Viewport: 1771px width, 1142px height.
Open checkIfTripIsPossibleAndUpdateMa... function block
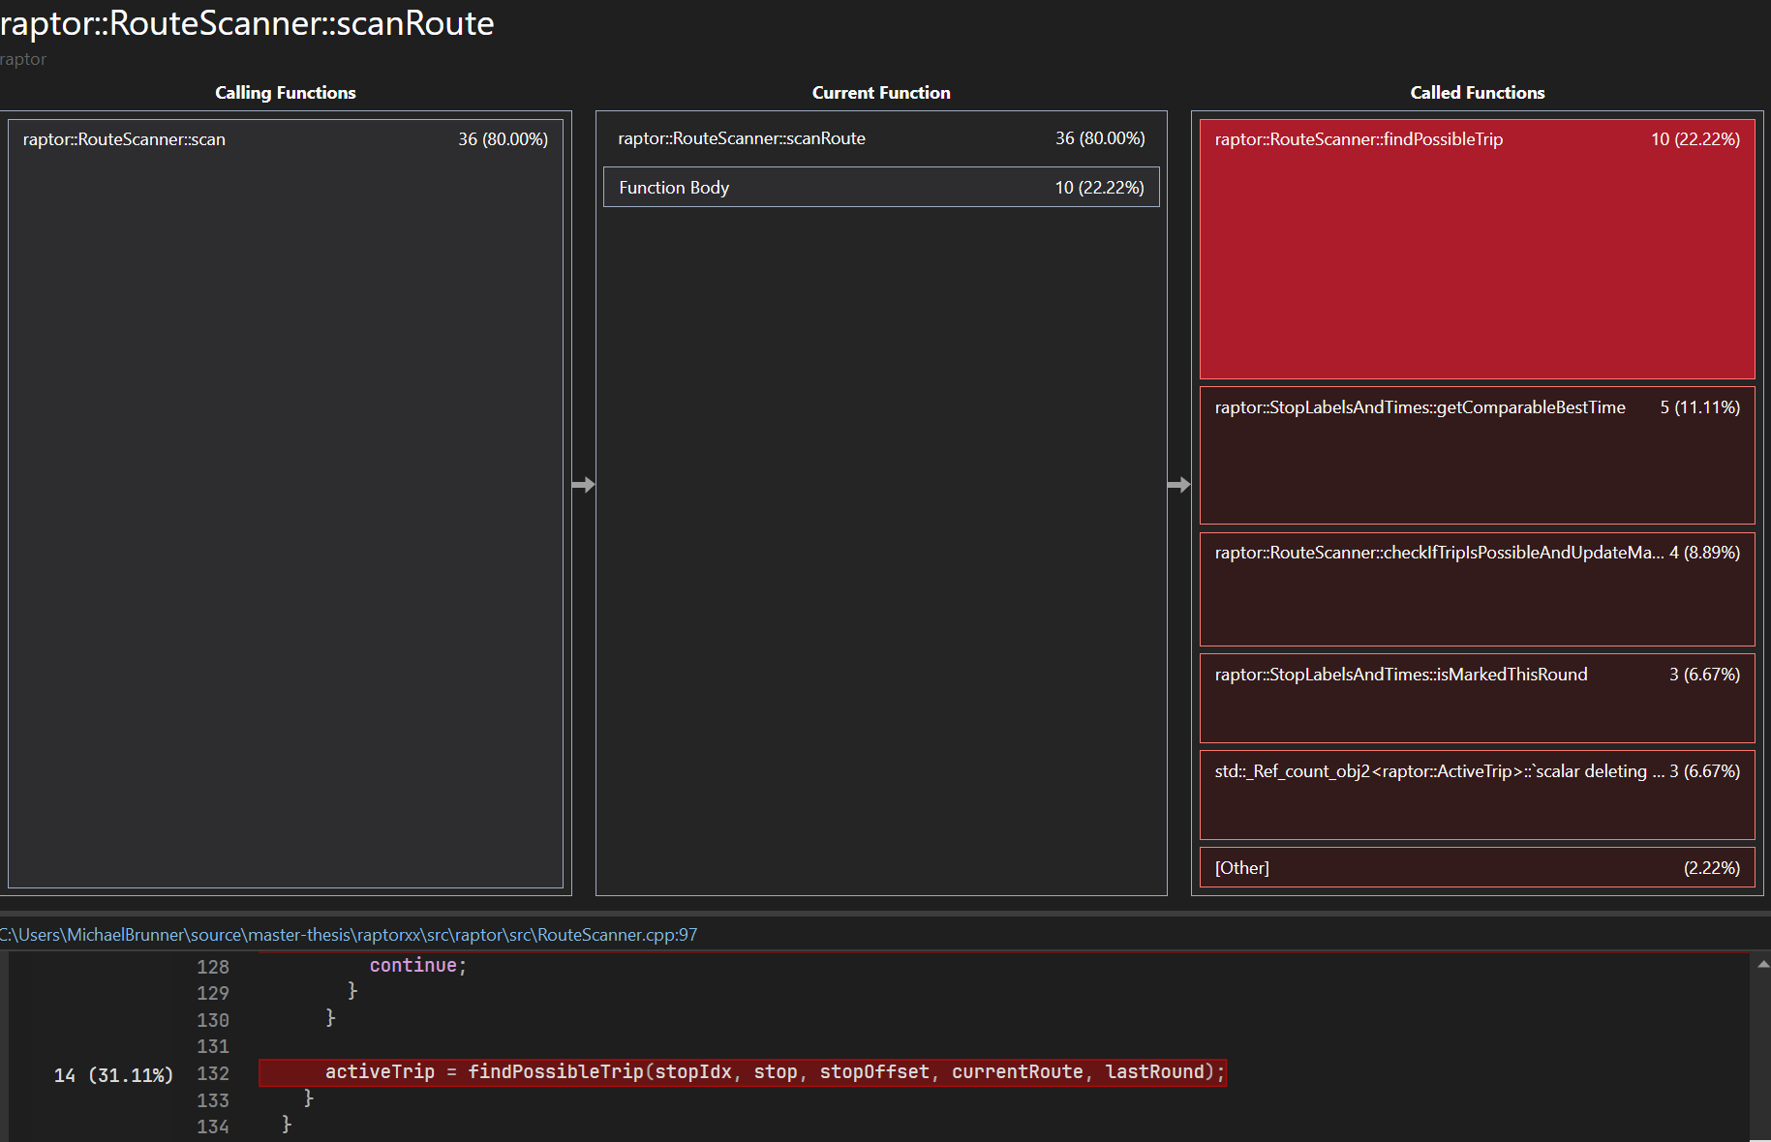point(1477,588)
